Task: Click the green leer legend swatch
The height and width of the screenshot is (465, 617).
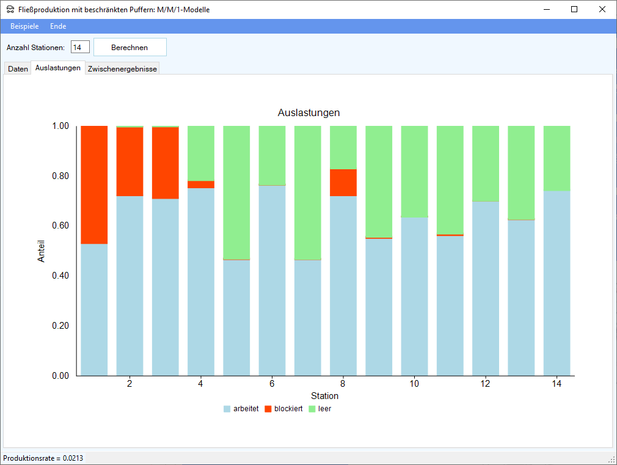Action: coord(312,409)
